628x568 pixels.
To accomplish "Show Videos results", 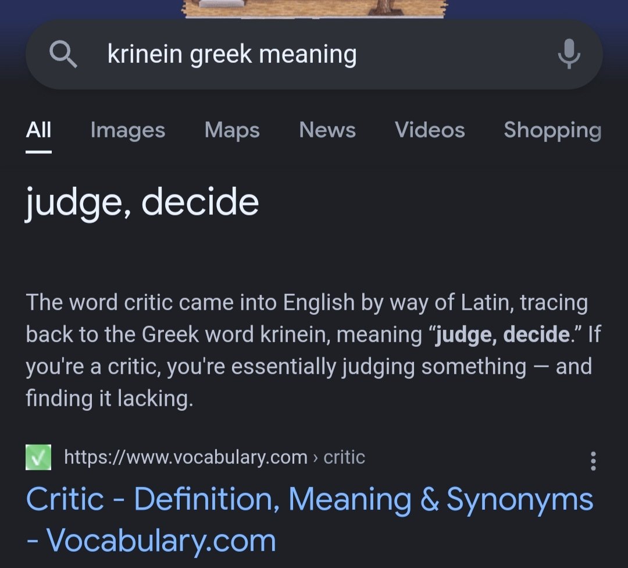I will coord(430,130).
